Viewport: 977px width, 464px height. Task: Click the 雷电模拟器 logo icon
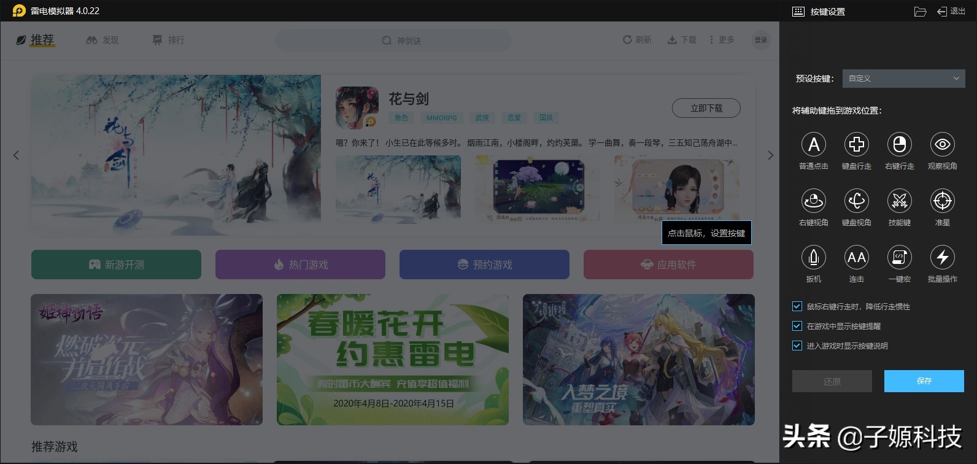click(19, 10)
